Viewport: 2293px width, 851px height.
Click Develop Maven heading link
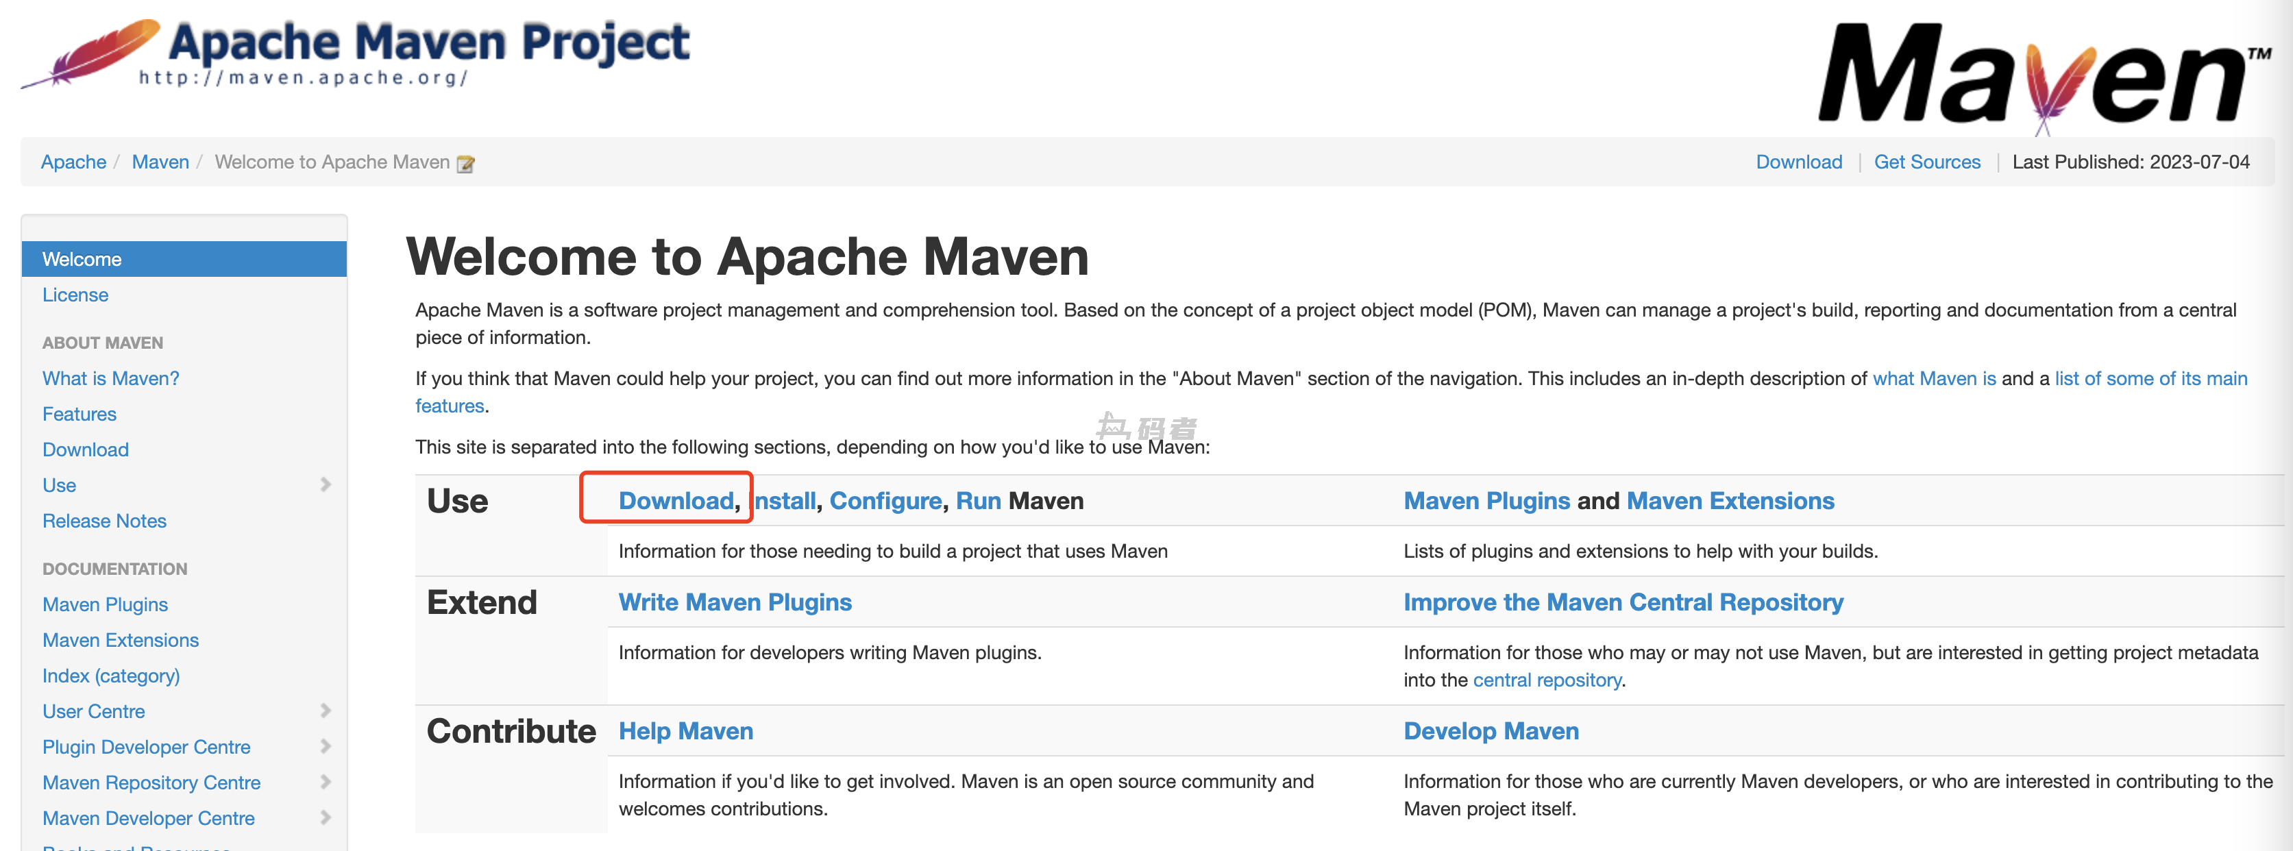(1490, 731)
